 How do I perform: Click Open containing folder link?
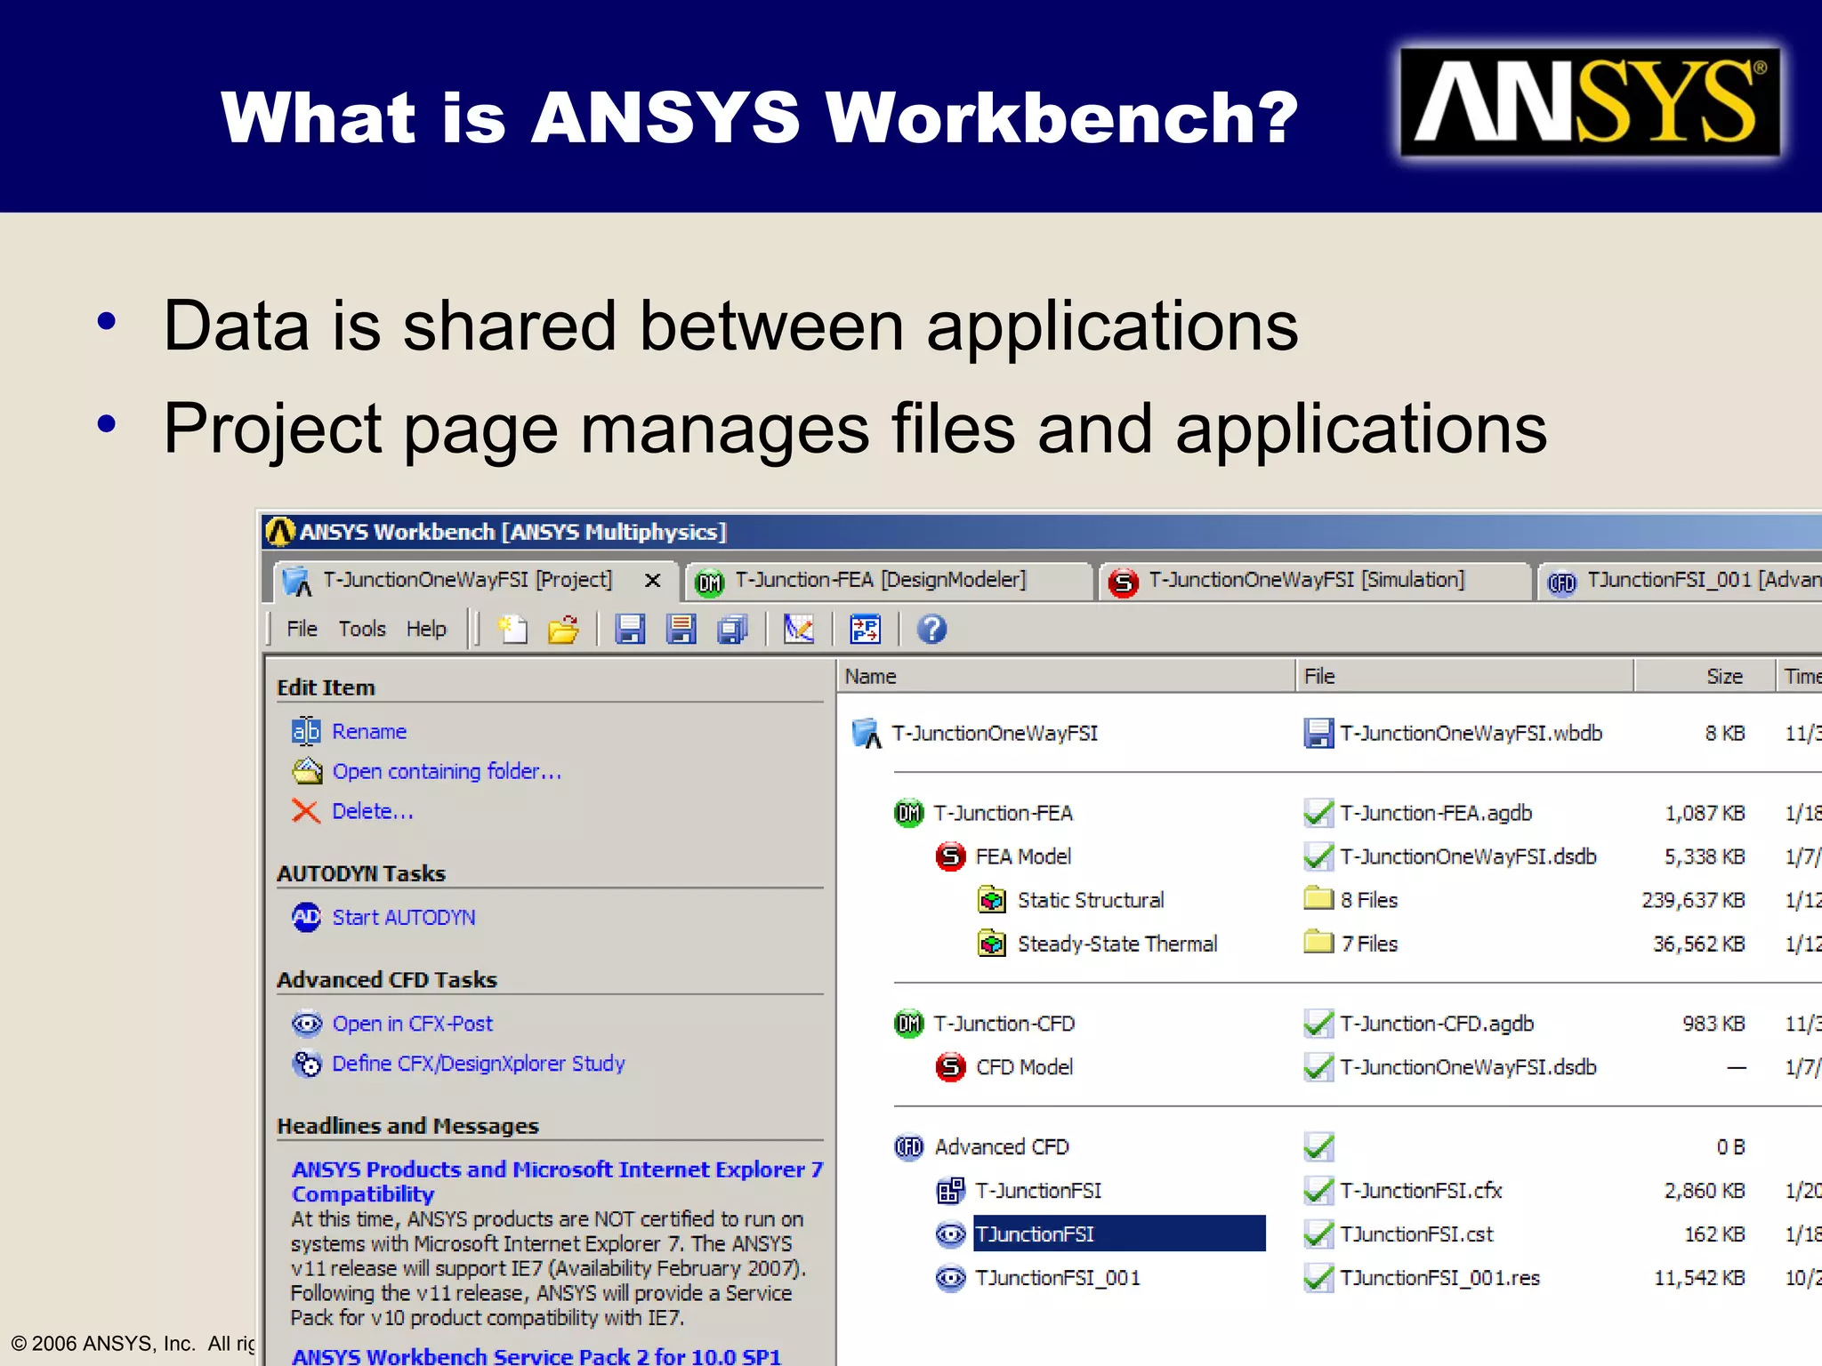point(447,771)
